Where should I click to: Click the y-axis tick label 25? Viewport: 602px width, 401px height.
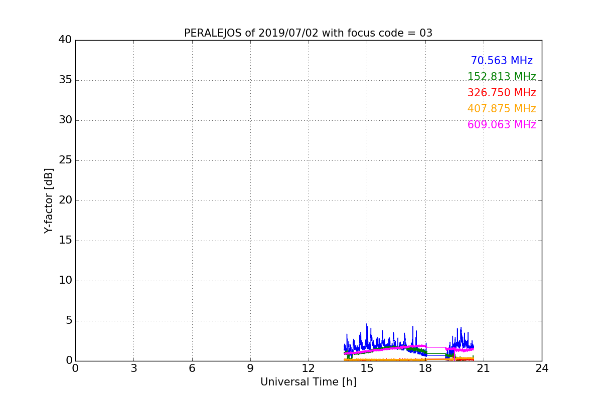(x=65, y=160)
